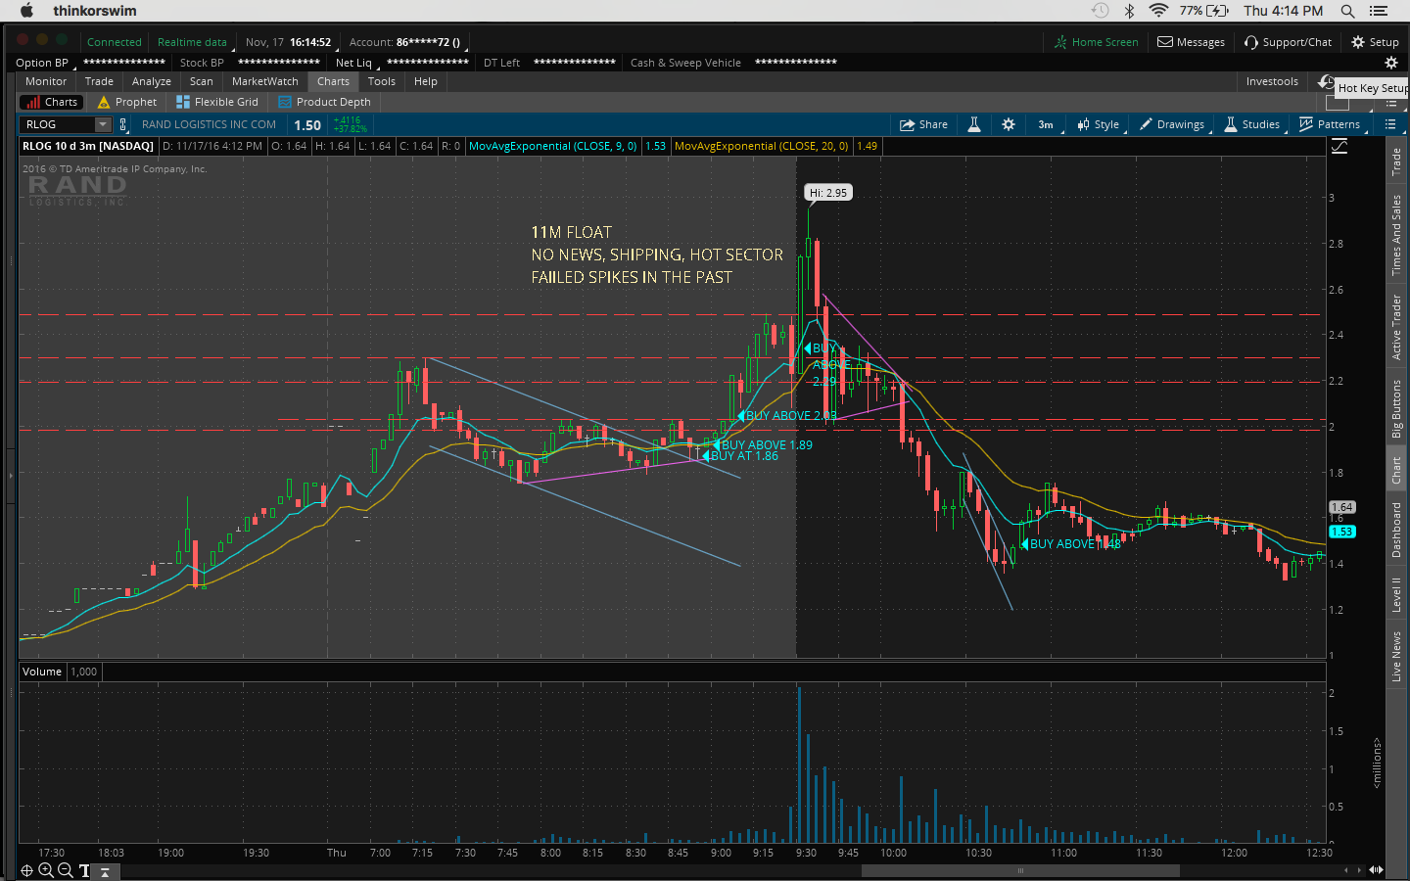Open macOS Notification Center icon
Image resolution: width=1410 pixels, height=881 pixels.
(1379, 11)
